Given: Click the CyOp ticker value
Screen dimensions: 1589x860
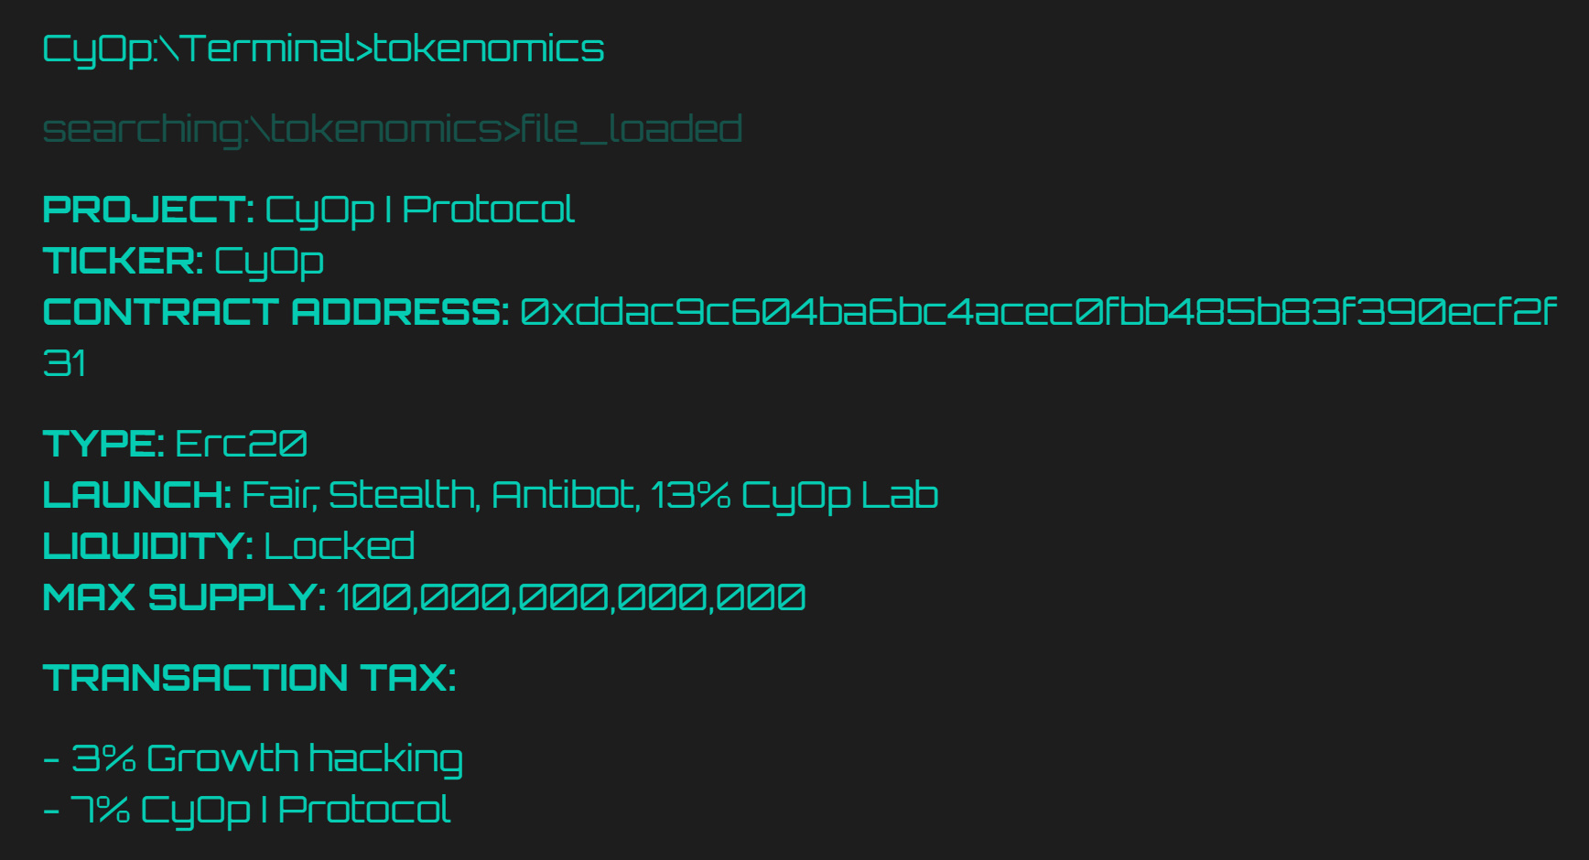Looking at the screenshot, I should [269, 263].
